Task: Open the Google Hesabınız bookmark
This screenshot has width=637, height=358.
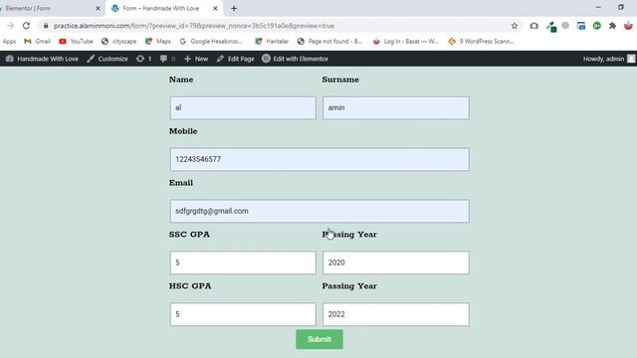Action: coord(211,42)
